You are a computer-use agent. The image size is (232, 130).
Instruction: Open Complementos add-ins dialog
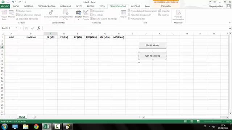click(x=51, y=14)
